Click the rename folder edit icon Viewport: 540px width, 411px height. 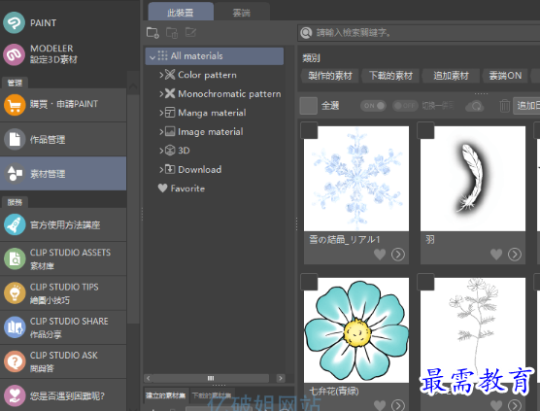click(190, 32)
